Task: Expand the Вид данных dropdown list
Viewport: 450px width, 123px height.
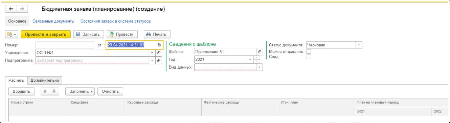Action: point(260,67)
